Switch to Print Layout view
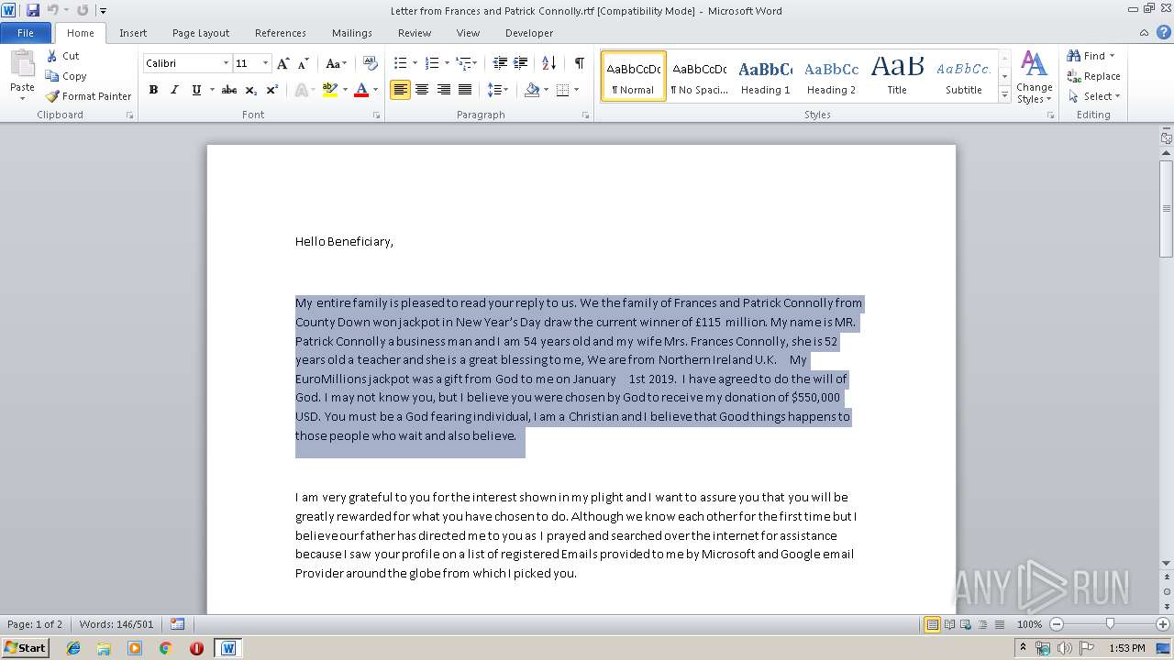Screen dimensions: 1174x660 [932, 624]
